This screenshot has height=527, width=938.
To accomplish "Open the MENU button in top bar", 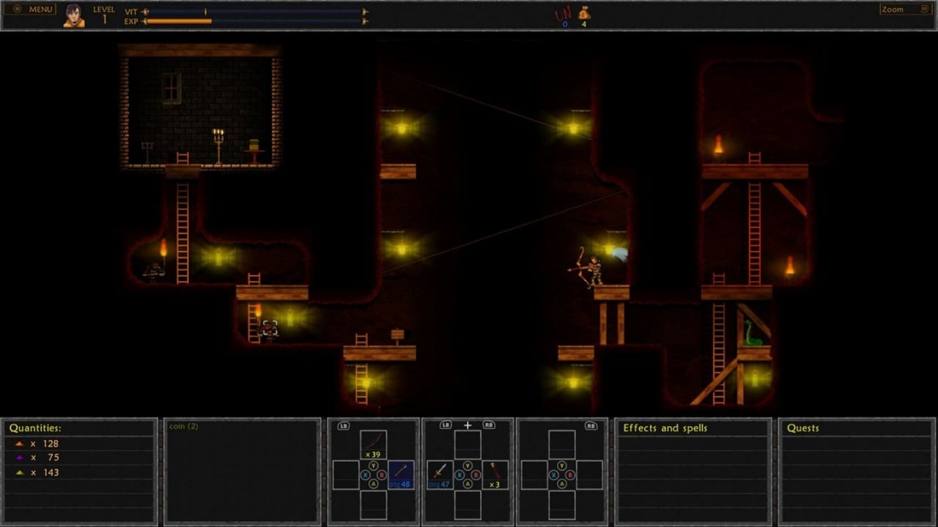I will (x=33, y=10).
